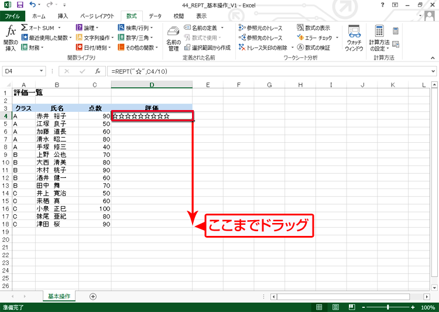Image resolution: width=439 pixels, height=312 pixels.
Task: Click Create from Selection (選択範囲から作成)
Action: click(x=207, y=47)
